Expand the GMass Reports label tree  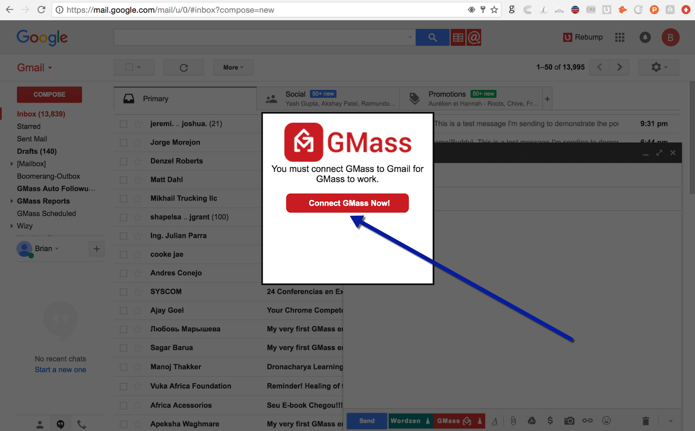click(11, 201)
